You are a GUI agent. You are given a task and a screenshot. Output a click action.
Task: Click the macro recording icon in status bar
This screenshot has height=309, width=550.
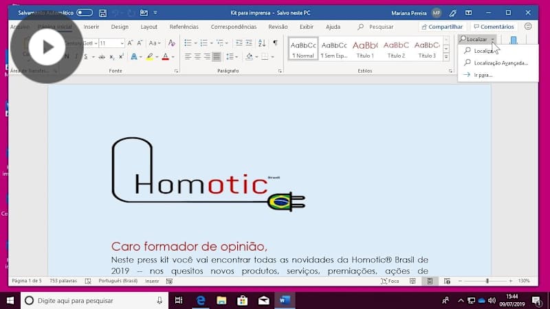(169, 281)
